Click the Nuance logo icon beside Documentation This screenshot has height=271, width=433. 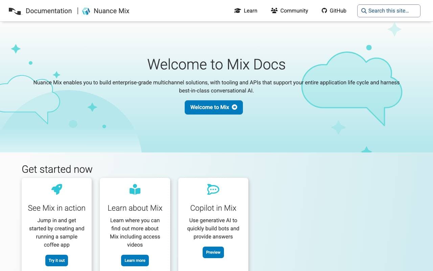(15, 11)
